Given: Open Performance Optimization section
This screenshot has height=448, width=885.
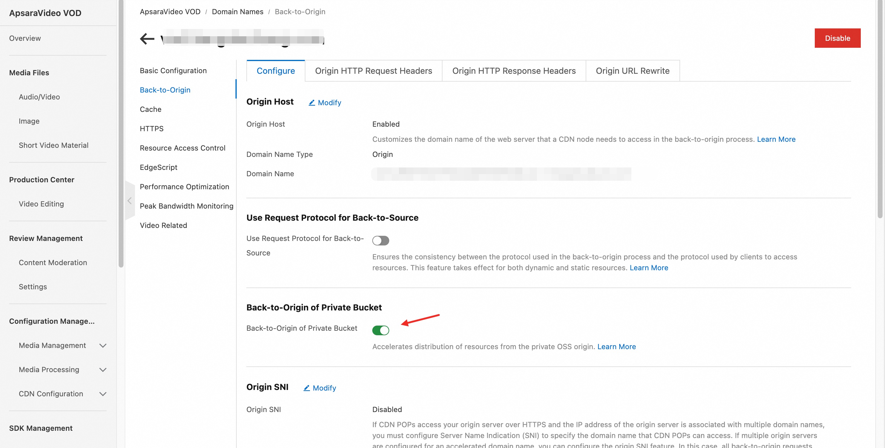Looking at the screenshot, I should pyautogui.click(x=184, y=187).
